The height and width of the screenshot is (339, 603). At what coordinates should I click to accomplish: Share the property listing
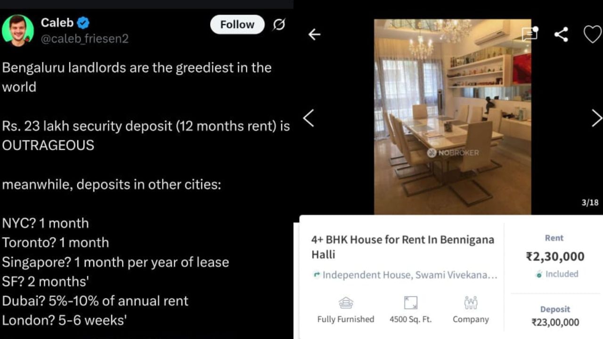(x=561, y=34)
